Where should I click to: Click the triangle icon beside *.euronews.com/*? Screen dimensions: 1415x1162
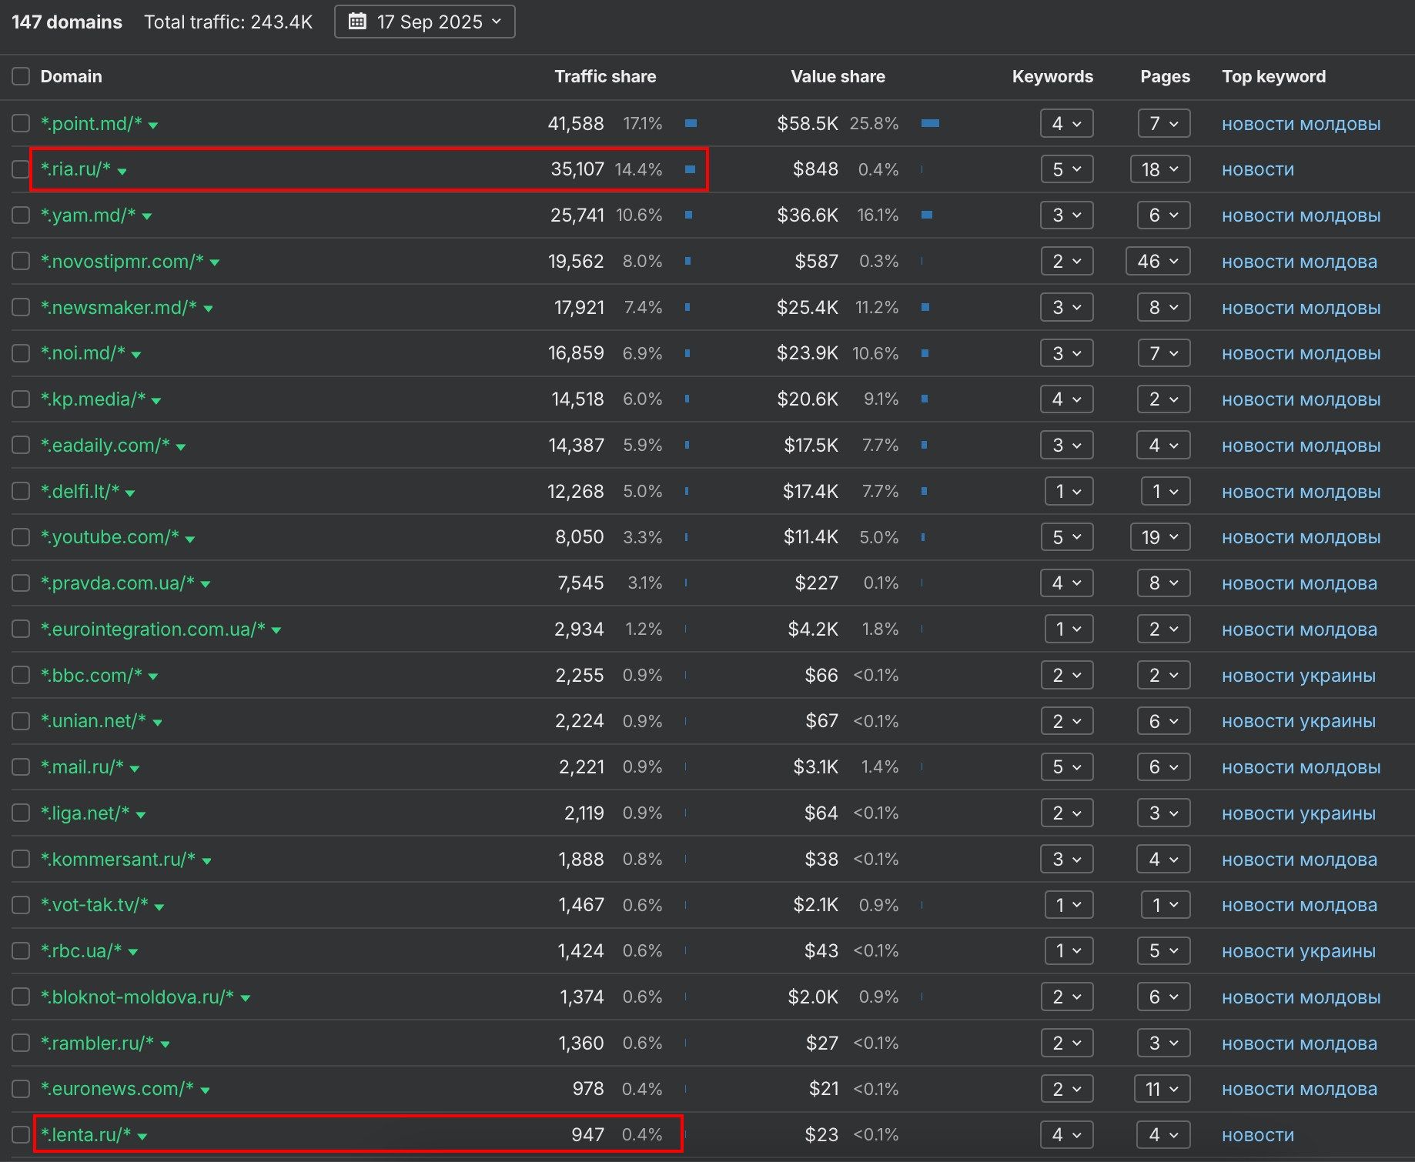(205, 1090)
